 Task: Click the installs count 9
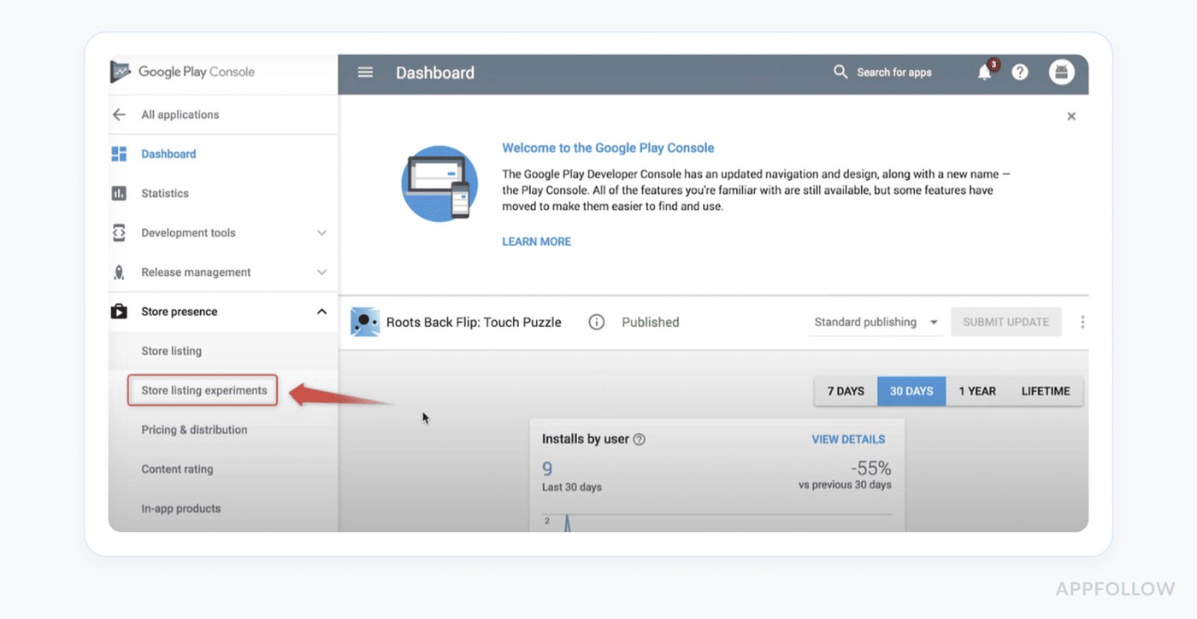coord(547,469)
